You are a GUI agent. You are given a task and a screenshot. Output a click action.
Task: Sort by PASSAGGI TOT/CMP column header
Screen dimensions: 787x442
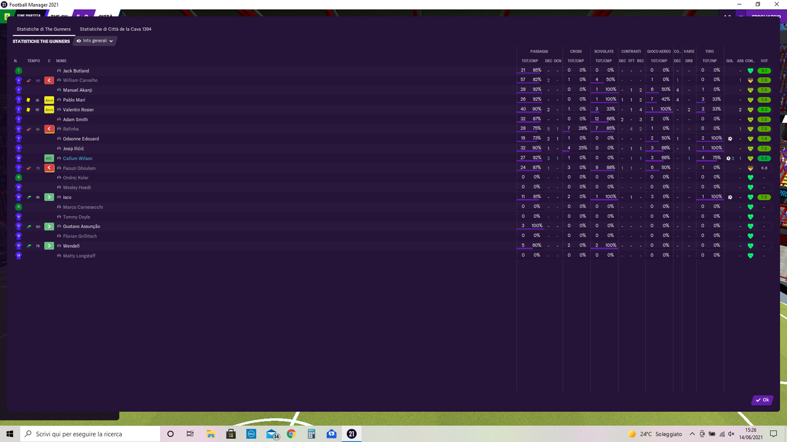click(530, 61)
